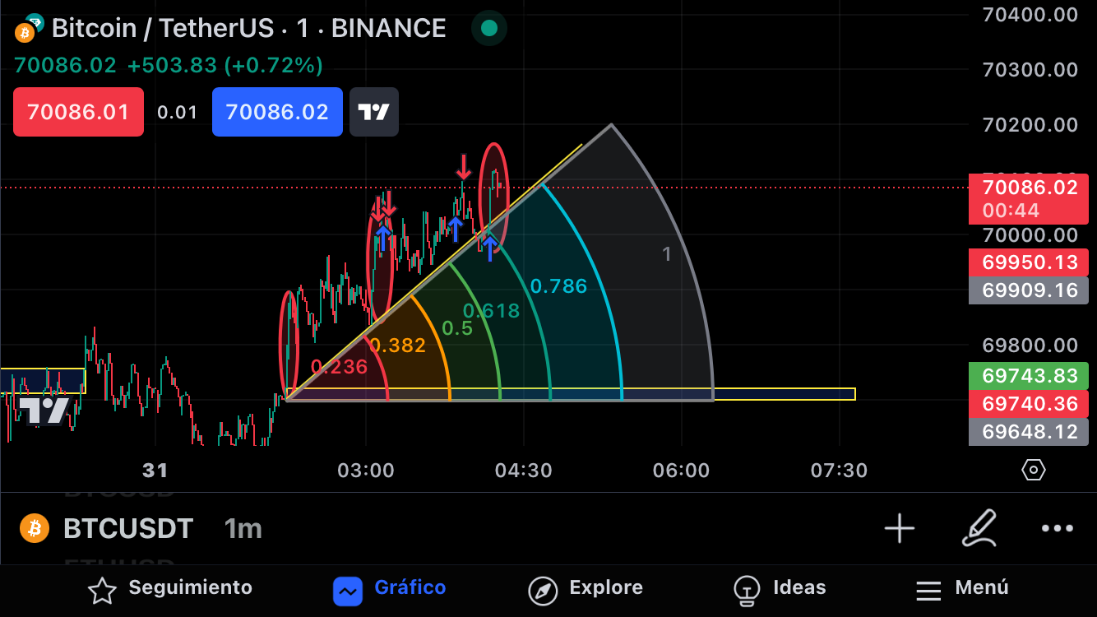Select the 0.382 Fibonacci arc label
This screenshot has width=1097, height=617.
pos(397,346)
